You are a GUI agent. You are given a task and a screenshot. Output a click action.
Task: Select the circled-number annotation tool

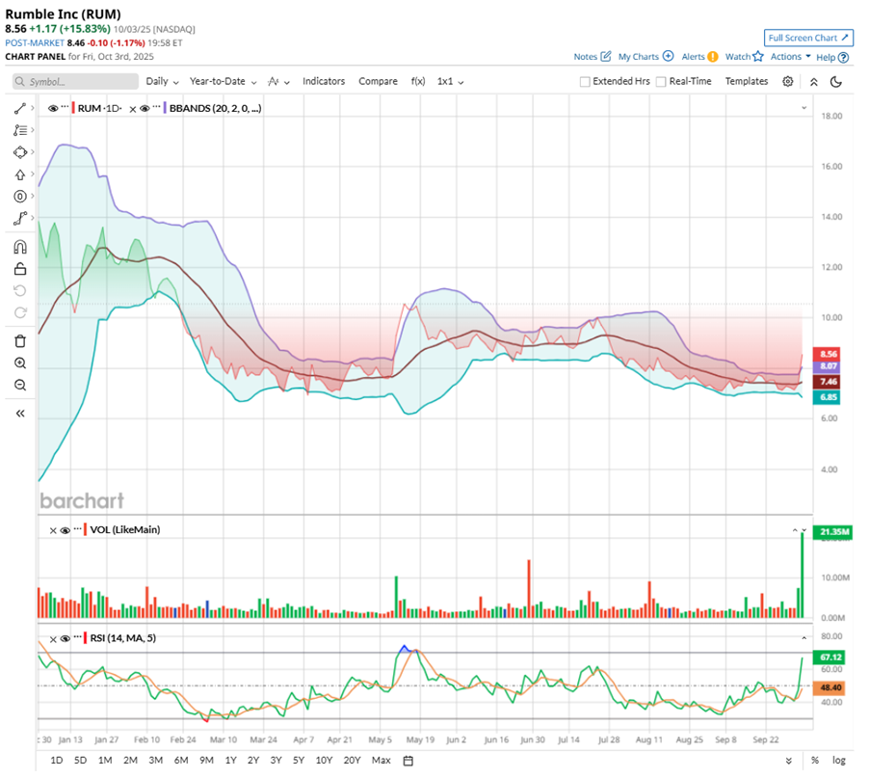20,197
